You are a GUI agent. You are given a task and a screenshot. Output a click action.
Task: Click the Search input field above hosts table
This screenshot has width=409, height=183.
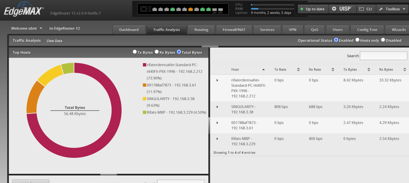click(383, 56)
